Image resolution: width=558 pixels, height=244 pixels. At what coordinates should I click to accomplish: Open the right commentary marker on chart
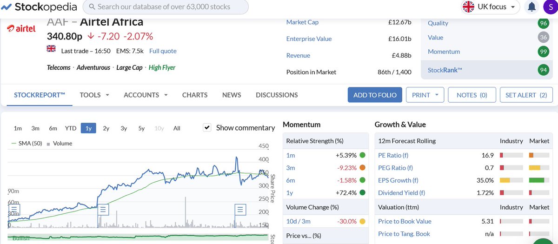click(240, 210)
